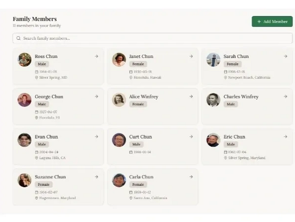This screenshot has height=222, width=295.
Task: Focus the Search family members field
Action: (x=152, y=38)
